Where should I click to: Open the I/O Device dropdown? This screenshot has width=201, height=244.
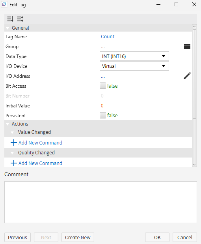pyautogui.click(x=134, y=66)
